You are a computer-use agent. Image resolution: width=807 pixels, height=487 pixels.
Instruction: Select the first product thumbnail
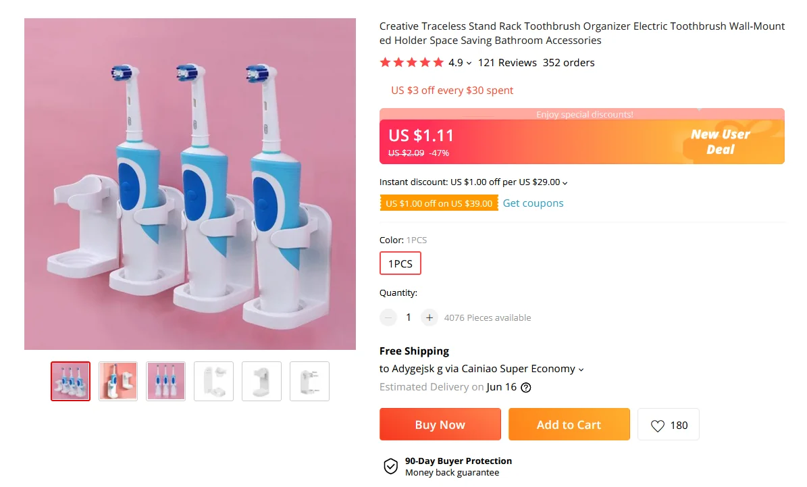[x=70, y=381]
